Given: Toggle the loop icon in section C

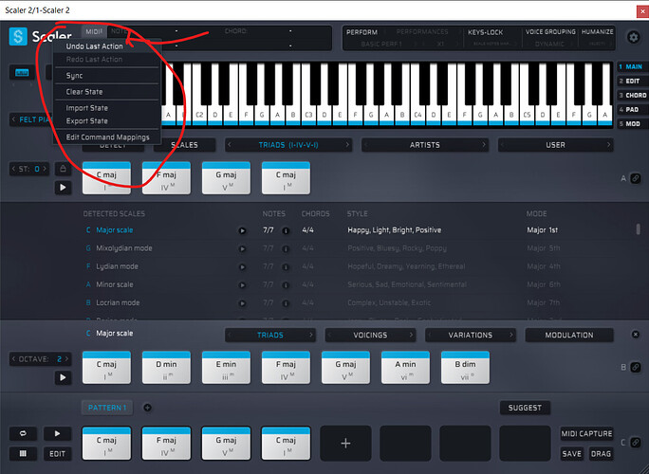Looking at the screenshot, I should pos(23,433).
